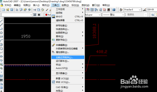
Task: Expand the 选项板 submenu
Action: (x=68, y=13)
